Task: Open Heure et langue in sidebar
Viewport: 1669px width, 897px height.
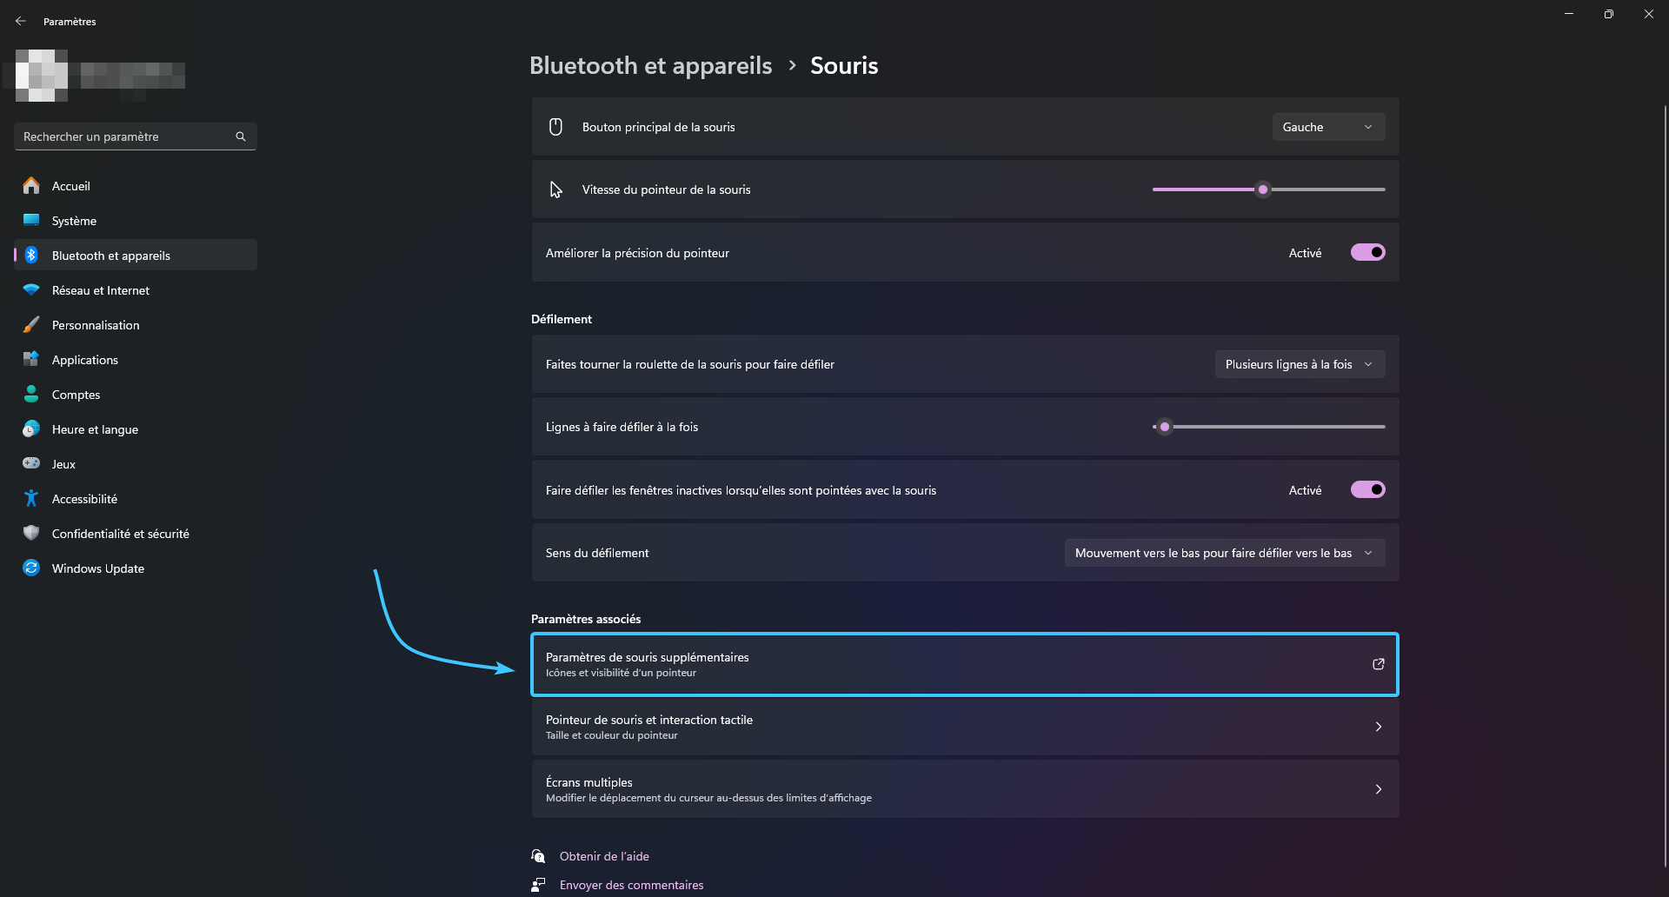Action: tap(136, 429)
